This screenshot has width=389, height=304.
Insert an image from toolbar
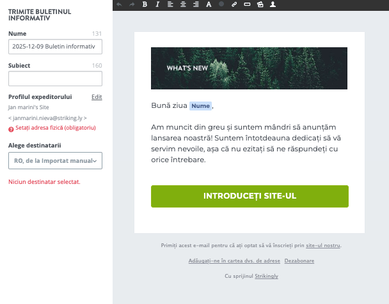(x=260, y=4)
